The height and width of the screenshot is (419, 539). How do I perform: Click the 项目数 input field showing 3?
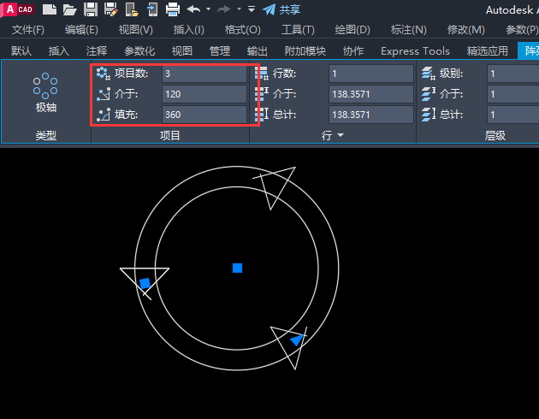pyautogui.click(x=204, y=74)
